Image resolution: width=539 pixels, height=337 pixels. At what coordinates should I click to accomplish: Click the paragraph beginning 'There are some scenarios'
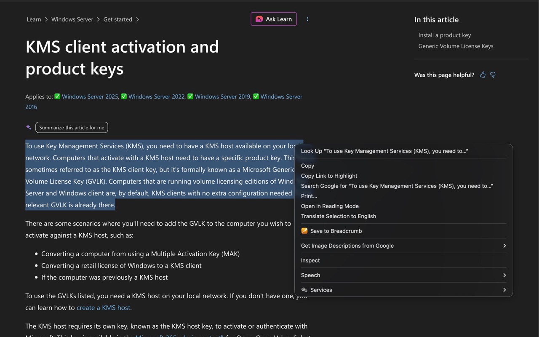click(158, 229)
